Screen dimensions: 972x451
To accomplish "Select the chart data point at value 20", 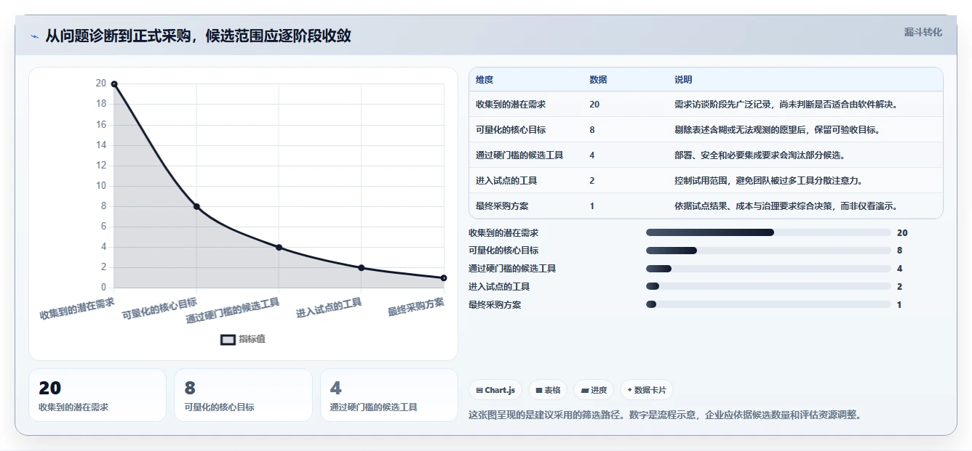I will tap(114, 84).
